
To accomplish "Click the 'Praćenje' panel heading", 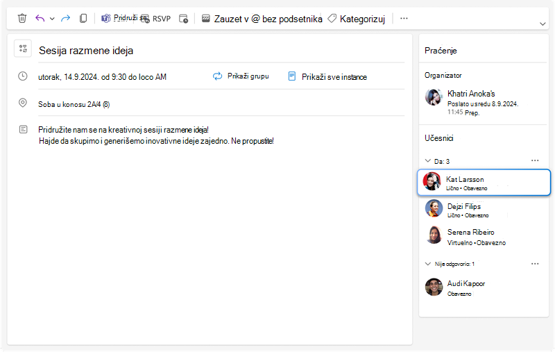I will point(441,51).
